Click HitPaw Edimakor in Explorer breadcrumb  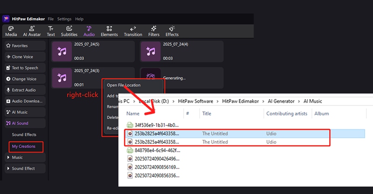pos(240,101)
